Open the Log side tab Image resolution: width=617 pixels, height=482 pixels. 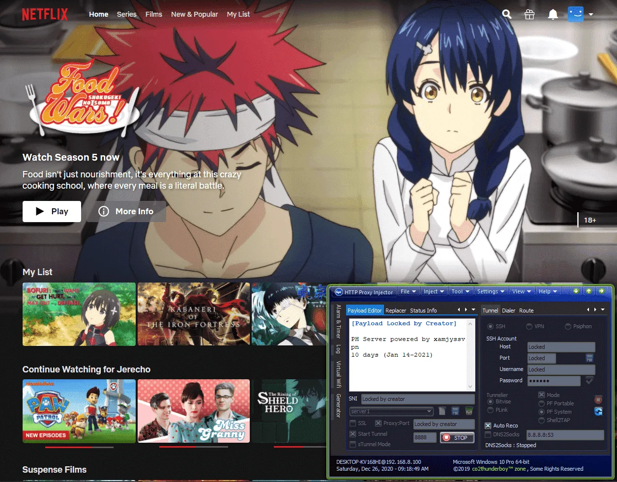338,349
